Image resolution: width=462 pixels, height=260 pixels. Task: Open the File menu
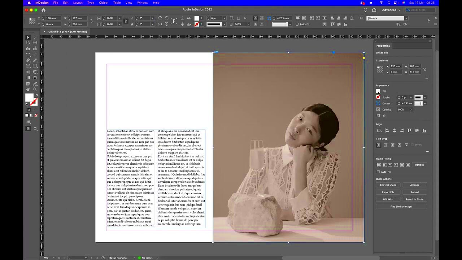(56, 3)
